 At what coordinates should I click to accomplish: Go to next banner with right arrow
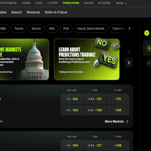pyautogui.click(x=129, y=63)
